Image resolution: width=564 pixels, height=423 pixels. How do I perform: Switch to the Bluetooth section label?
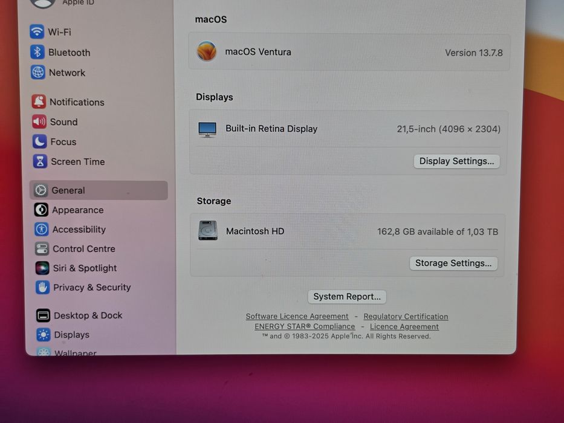[x=70, y=53]
